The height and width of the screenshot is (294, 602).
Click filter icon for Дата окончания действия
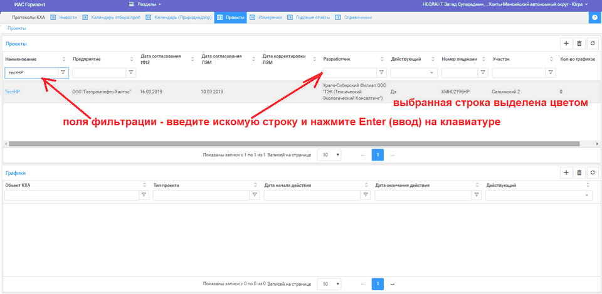pyautogui.click(x=477, y=195)
